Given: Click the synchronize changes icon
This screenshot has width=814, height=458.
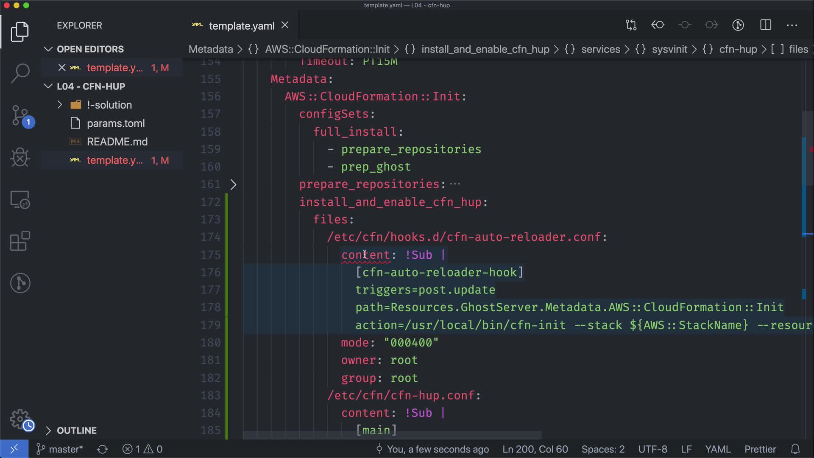Looking at the screenshot, I should pyautogui.click(x=102, y=449).
